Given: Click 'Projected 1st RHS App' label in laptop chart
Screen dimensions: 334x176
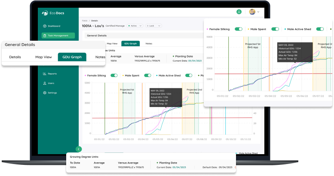Looking at the screenshot, I should [x=127, y=91].
